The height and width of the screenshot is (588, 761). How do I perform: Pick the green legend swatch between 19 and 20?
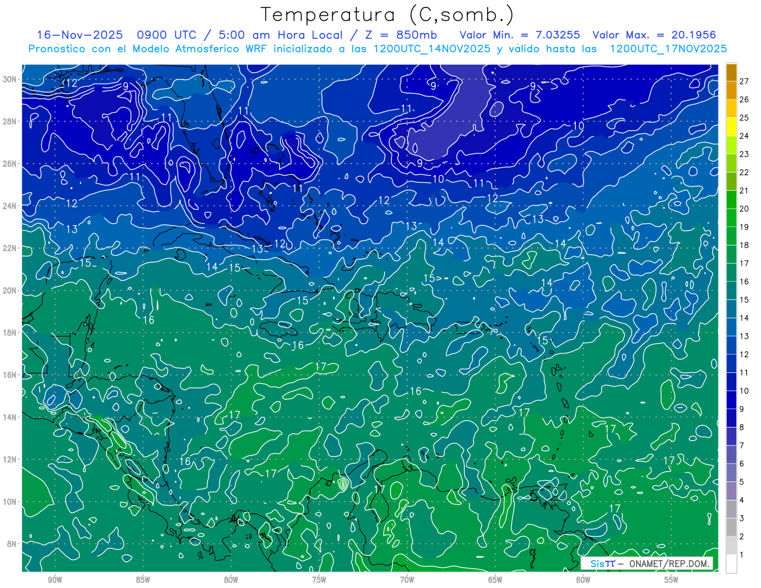pyautogui.click(x=731, y=218)
